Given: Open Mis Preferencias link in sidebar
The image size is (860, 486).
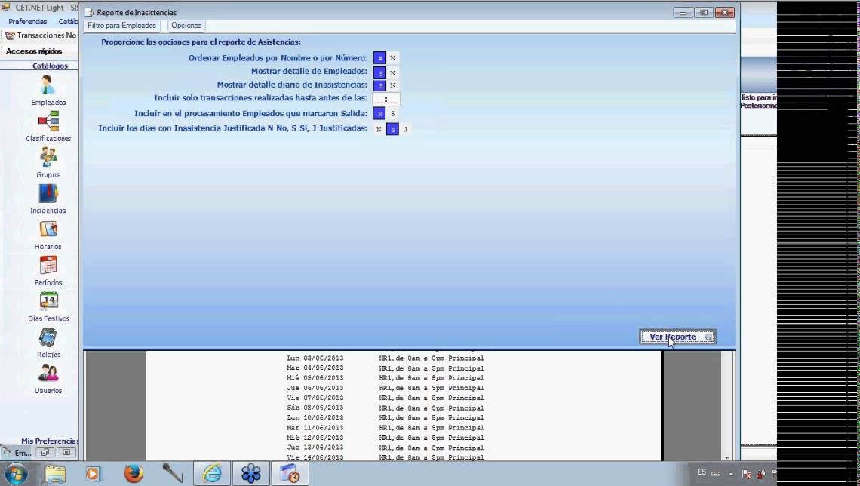Looking at the screenshot, I should [50, 441].
